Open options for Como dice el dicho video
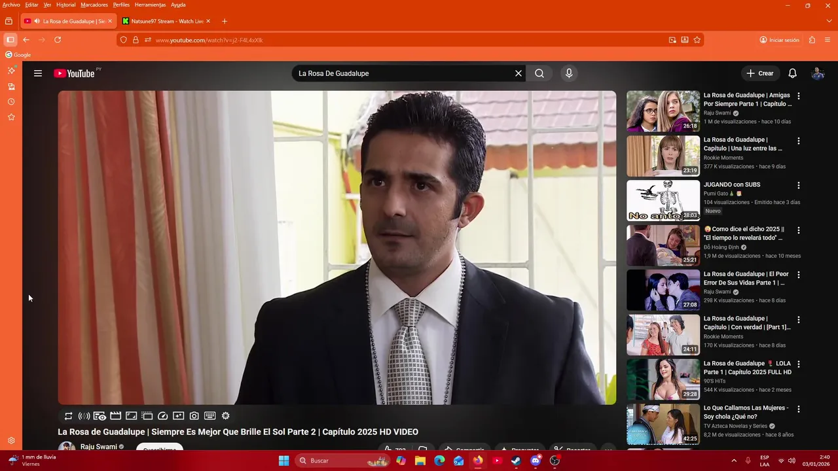 pyautogui.click(x=798, y=230)
